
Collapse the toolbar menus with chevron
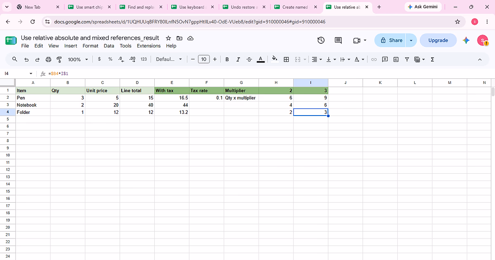[480, 59]
